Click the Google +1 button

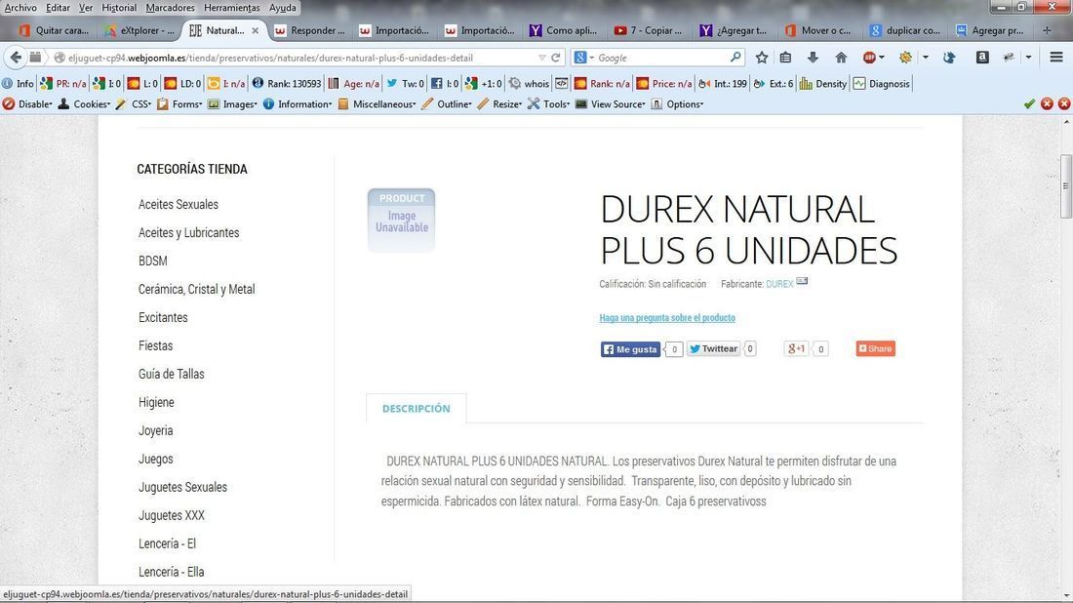coord(796,349)
